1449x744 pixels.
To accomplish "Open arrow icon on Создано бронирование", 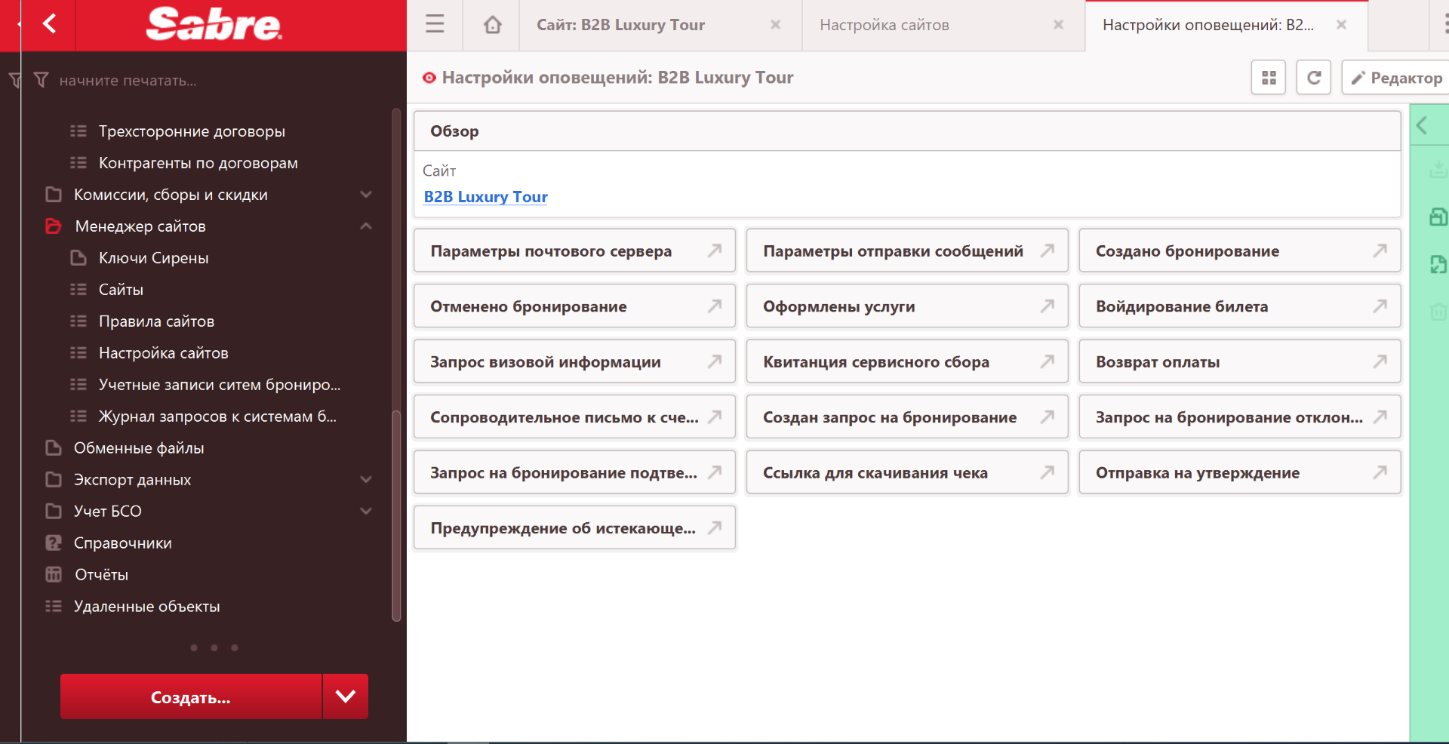I will point(1380,251).
